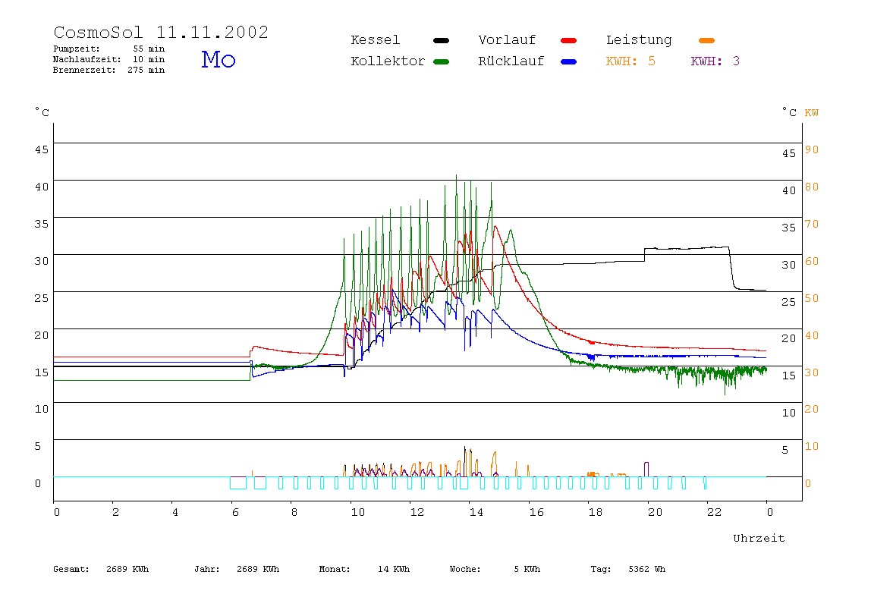
Task: Click the 'Leistung' legend label
Action: [639, 40]
